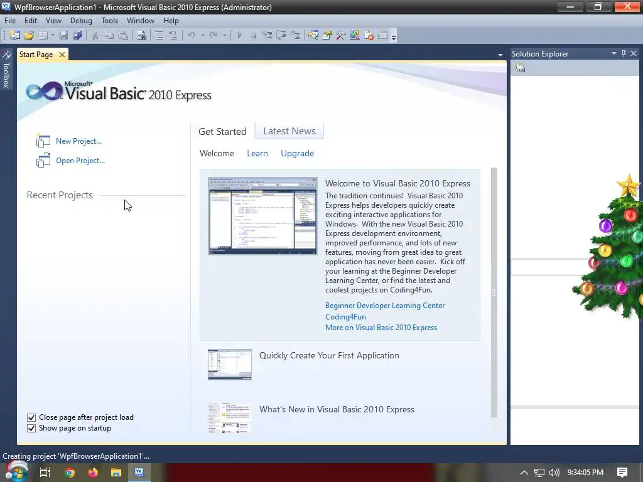Open Object Browser toolbar icon
The height and width of the screenshot is (482, 643).
(355, 35)
